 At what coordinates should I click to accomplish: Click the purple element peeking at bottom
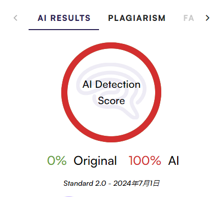pyautogui.click(x=69, y=196)
